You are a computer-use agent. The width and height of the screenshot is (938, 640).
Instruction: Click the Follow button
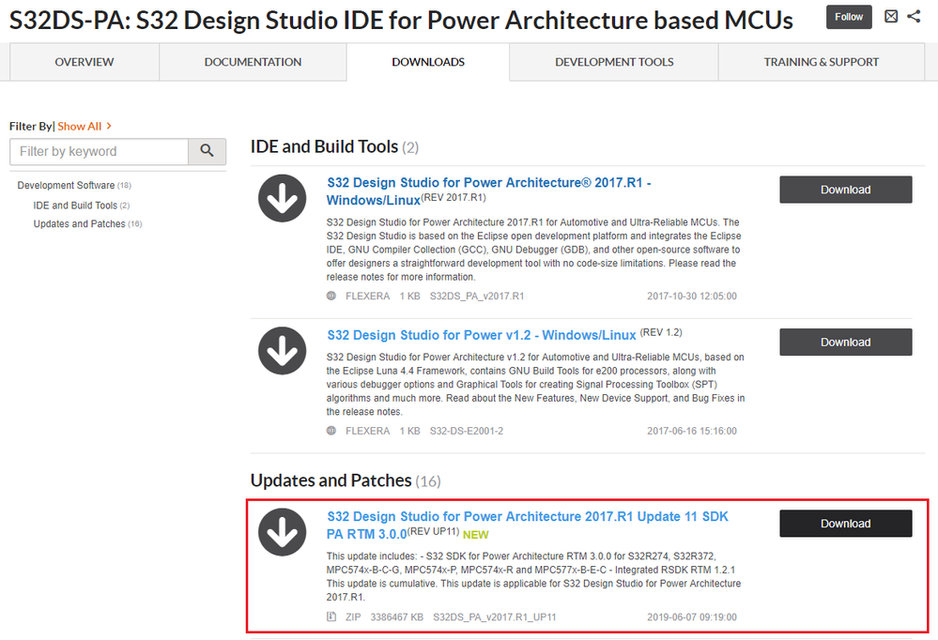point(849,17)
